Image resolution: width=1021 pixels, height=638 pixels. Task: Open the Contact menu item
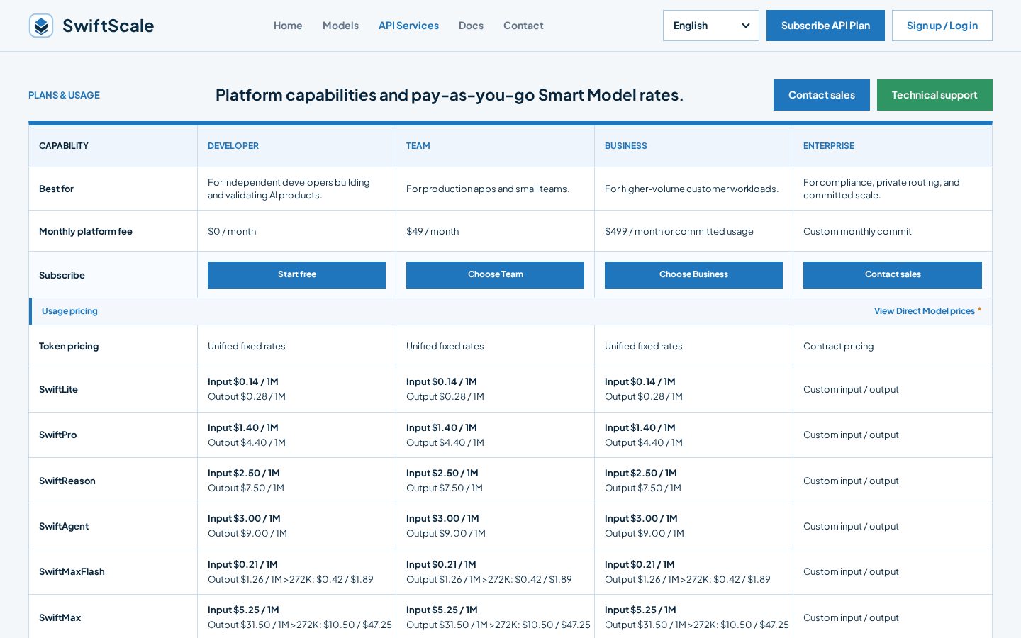[523, 26]
